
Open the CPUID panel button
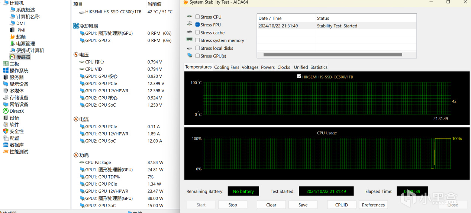[x=342, y=205]
